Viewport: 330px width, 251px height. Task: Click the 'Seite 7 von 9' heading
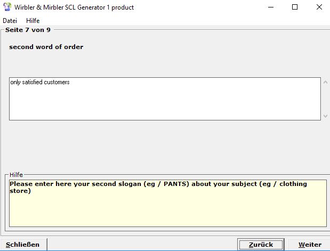pyautogui.click(x=28, y=30)
